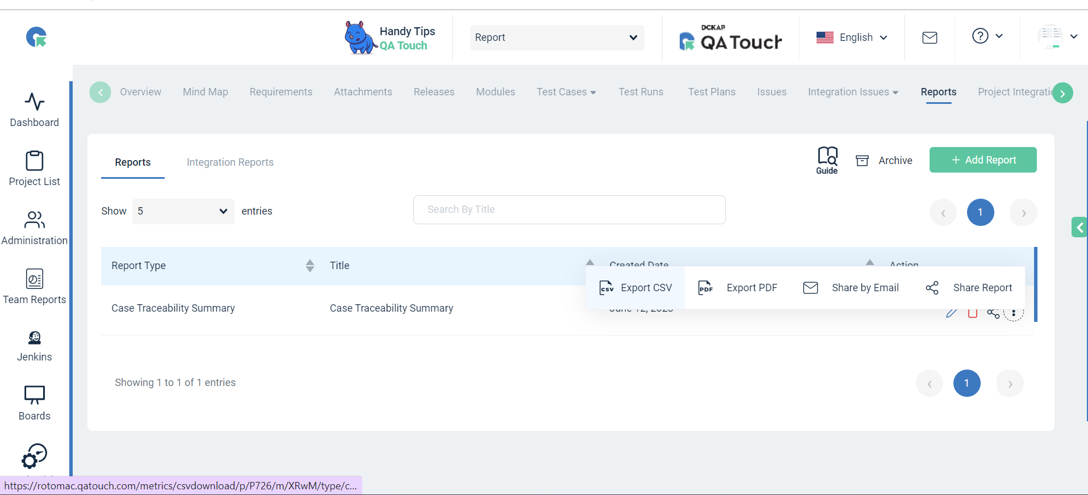1088x495 pixels.
Task: Click the Export PDF file icon
Action: click(705, 288)
